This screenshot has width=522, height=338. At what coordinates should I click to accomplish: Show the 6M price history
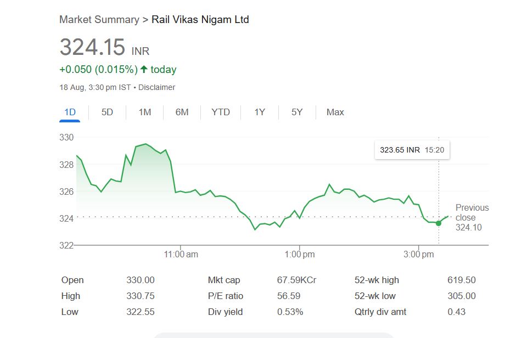click(x=182, y=112)
